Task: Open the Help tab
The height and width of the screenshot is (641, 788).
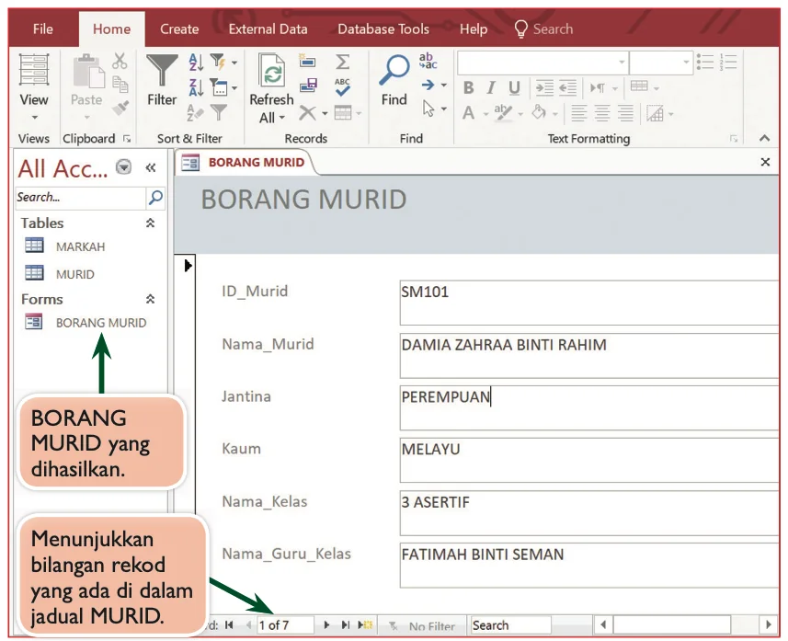Action: [474, 29]
